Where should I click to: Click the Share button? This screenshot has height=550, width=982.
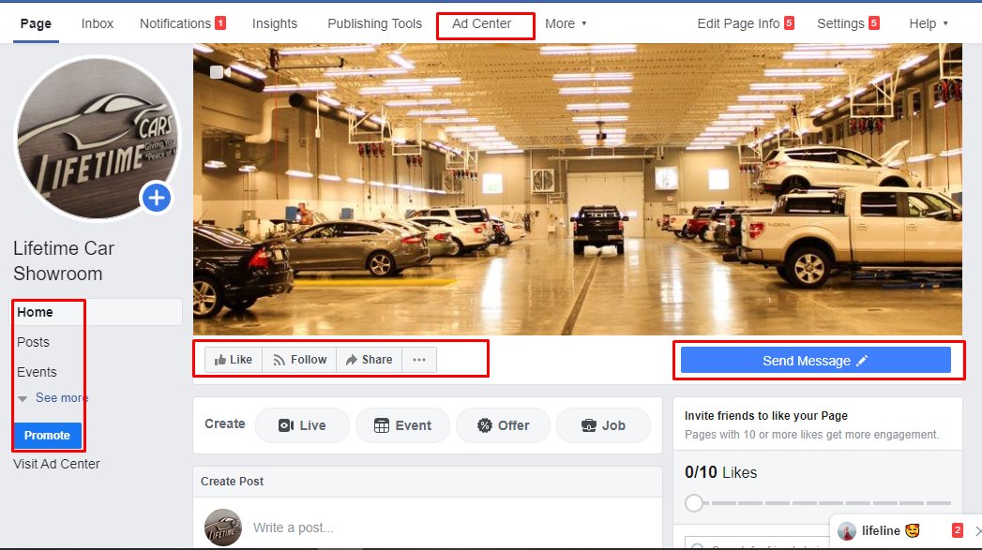369,360
